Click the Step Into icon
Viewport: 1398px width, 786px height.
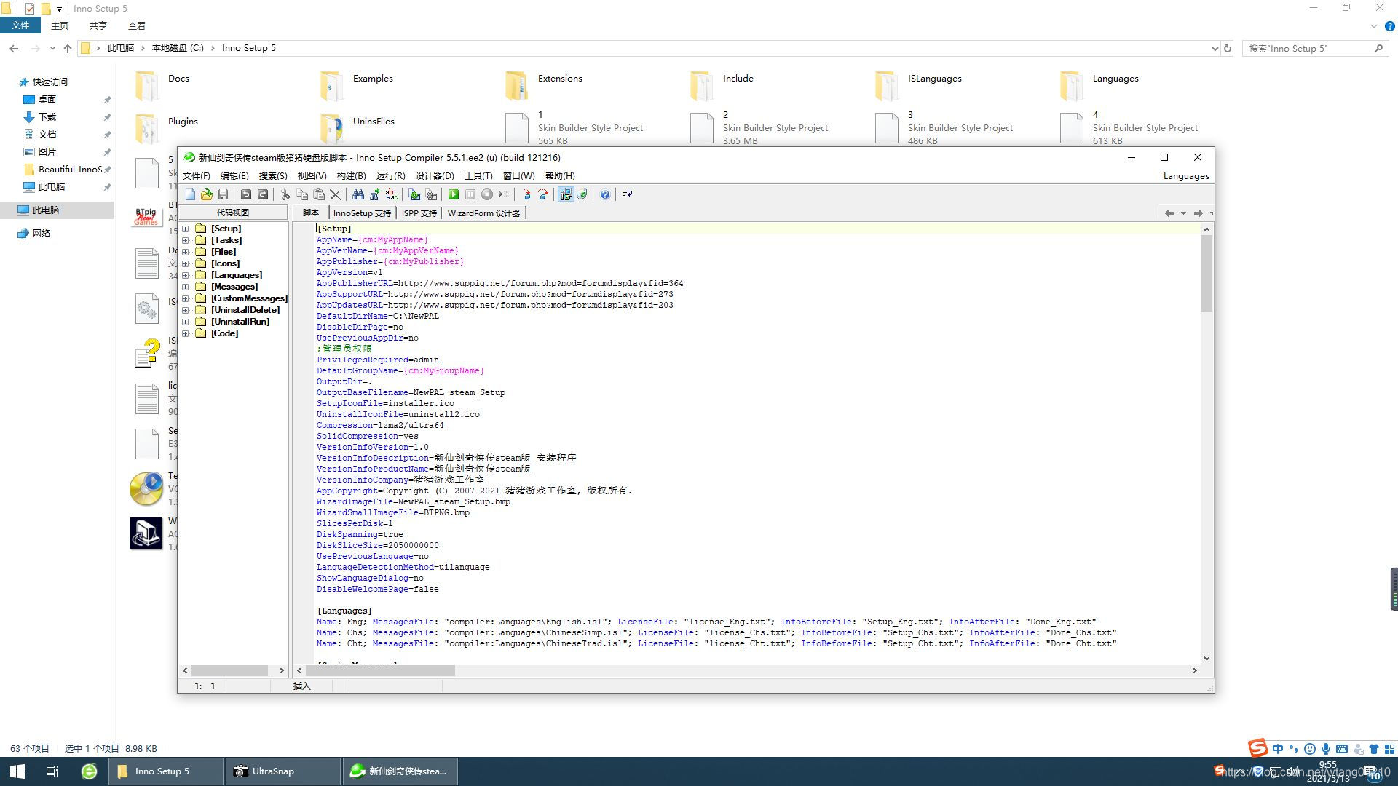(x=526, y=194)
